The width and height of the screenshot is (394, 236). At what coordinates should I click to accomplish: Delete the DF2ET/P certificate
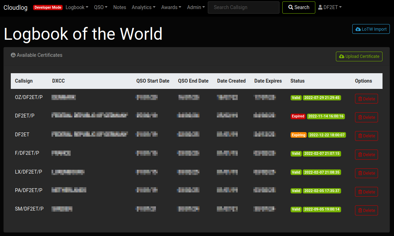[x=367, y=117]
